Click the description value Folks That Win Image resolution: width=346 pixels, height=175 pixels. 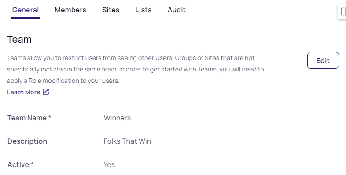coord(127,141)
